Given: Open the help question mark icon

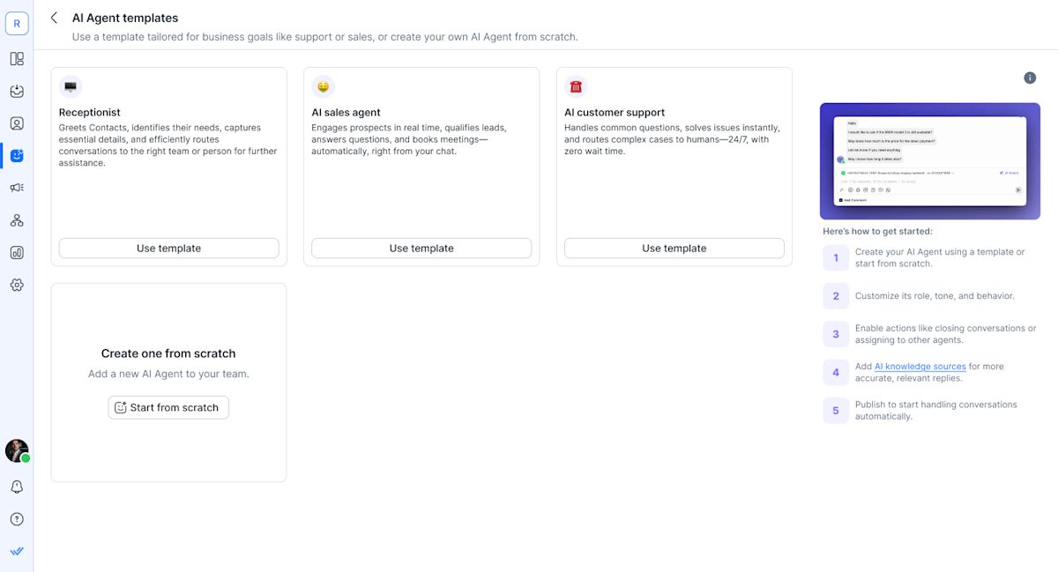Looking at the screenshot, I should pyautogui.click(x=17, y=518).
